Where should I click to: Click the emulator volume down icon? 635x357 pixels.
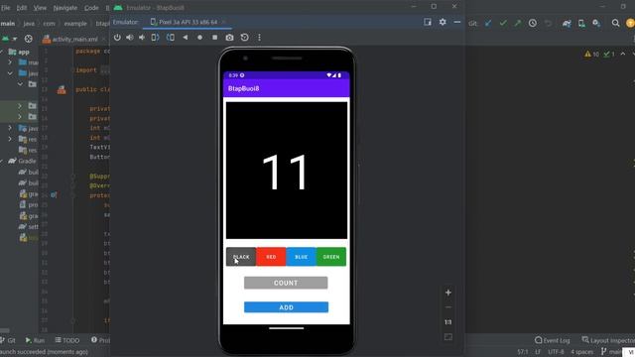[x=142, y=38]
